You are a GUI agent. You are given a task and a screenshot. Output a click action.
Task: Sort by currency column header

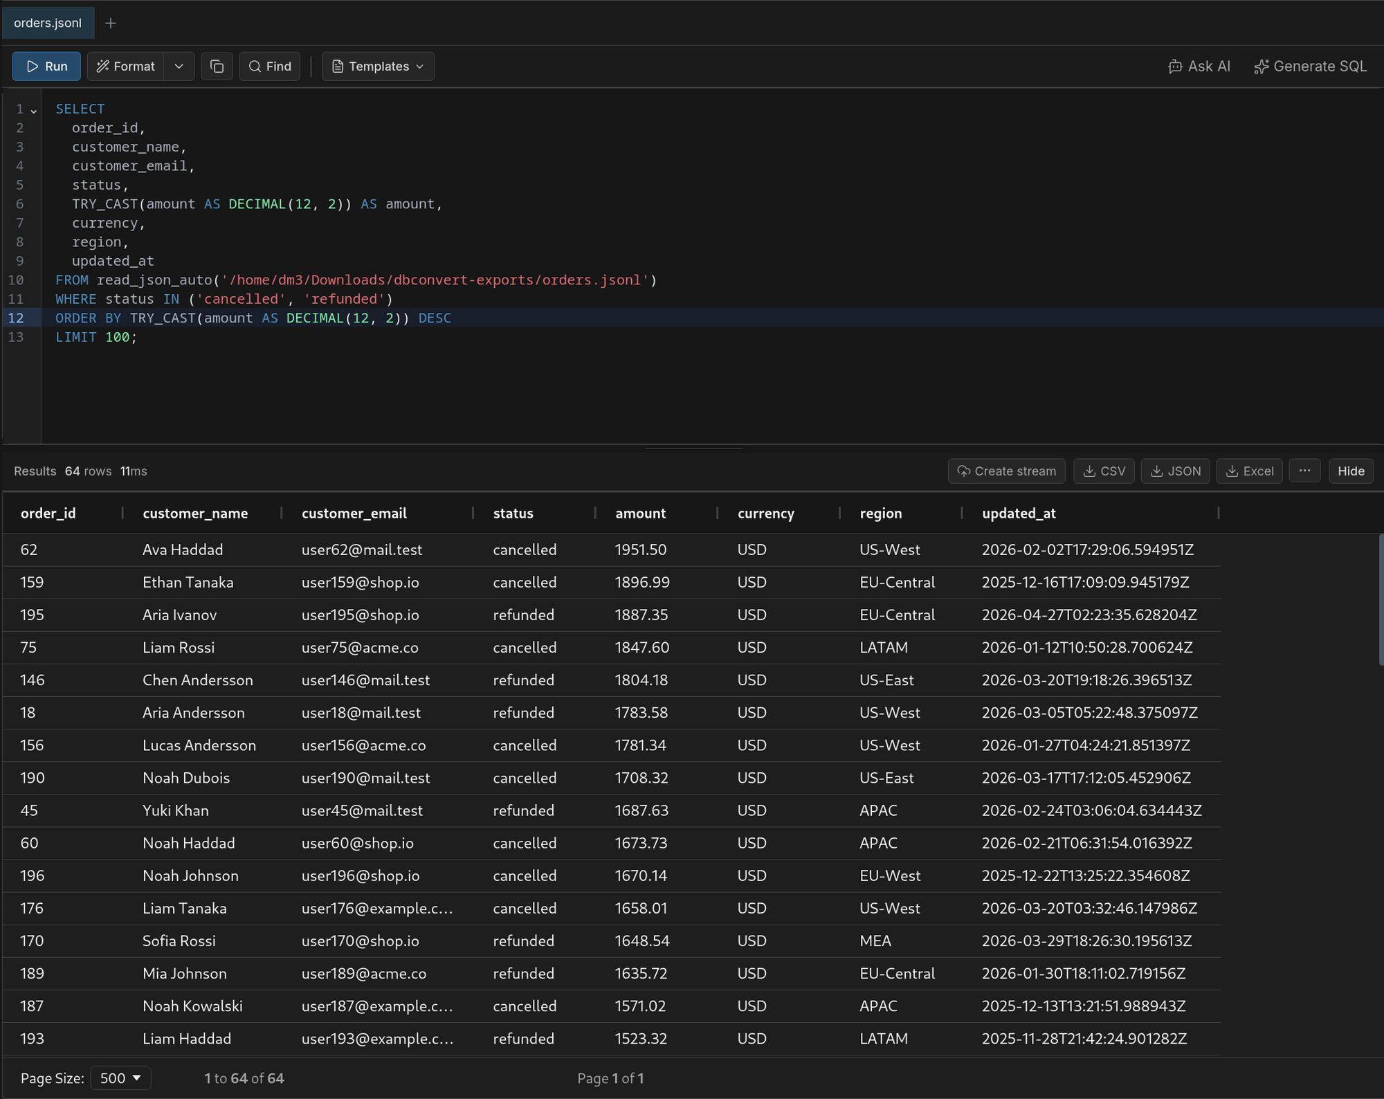click(766, 514)
